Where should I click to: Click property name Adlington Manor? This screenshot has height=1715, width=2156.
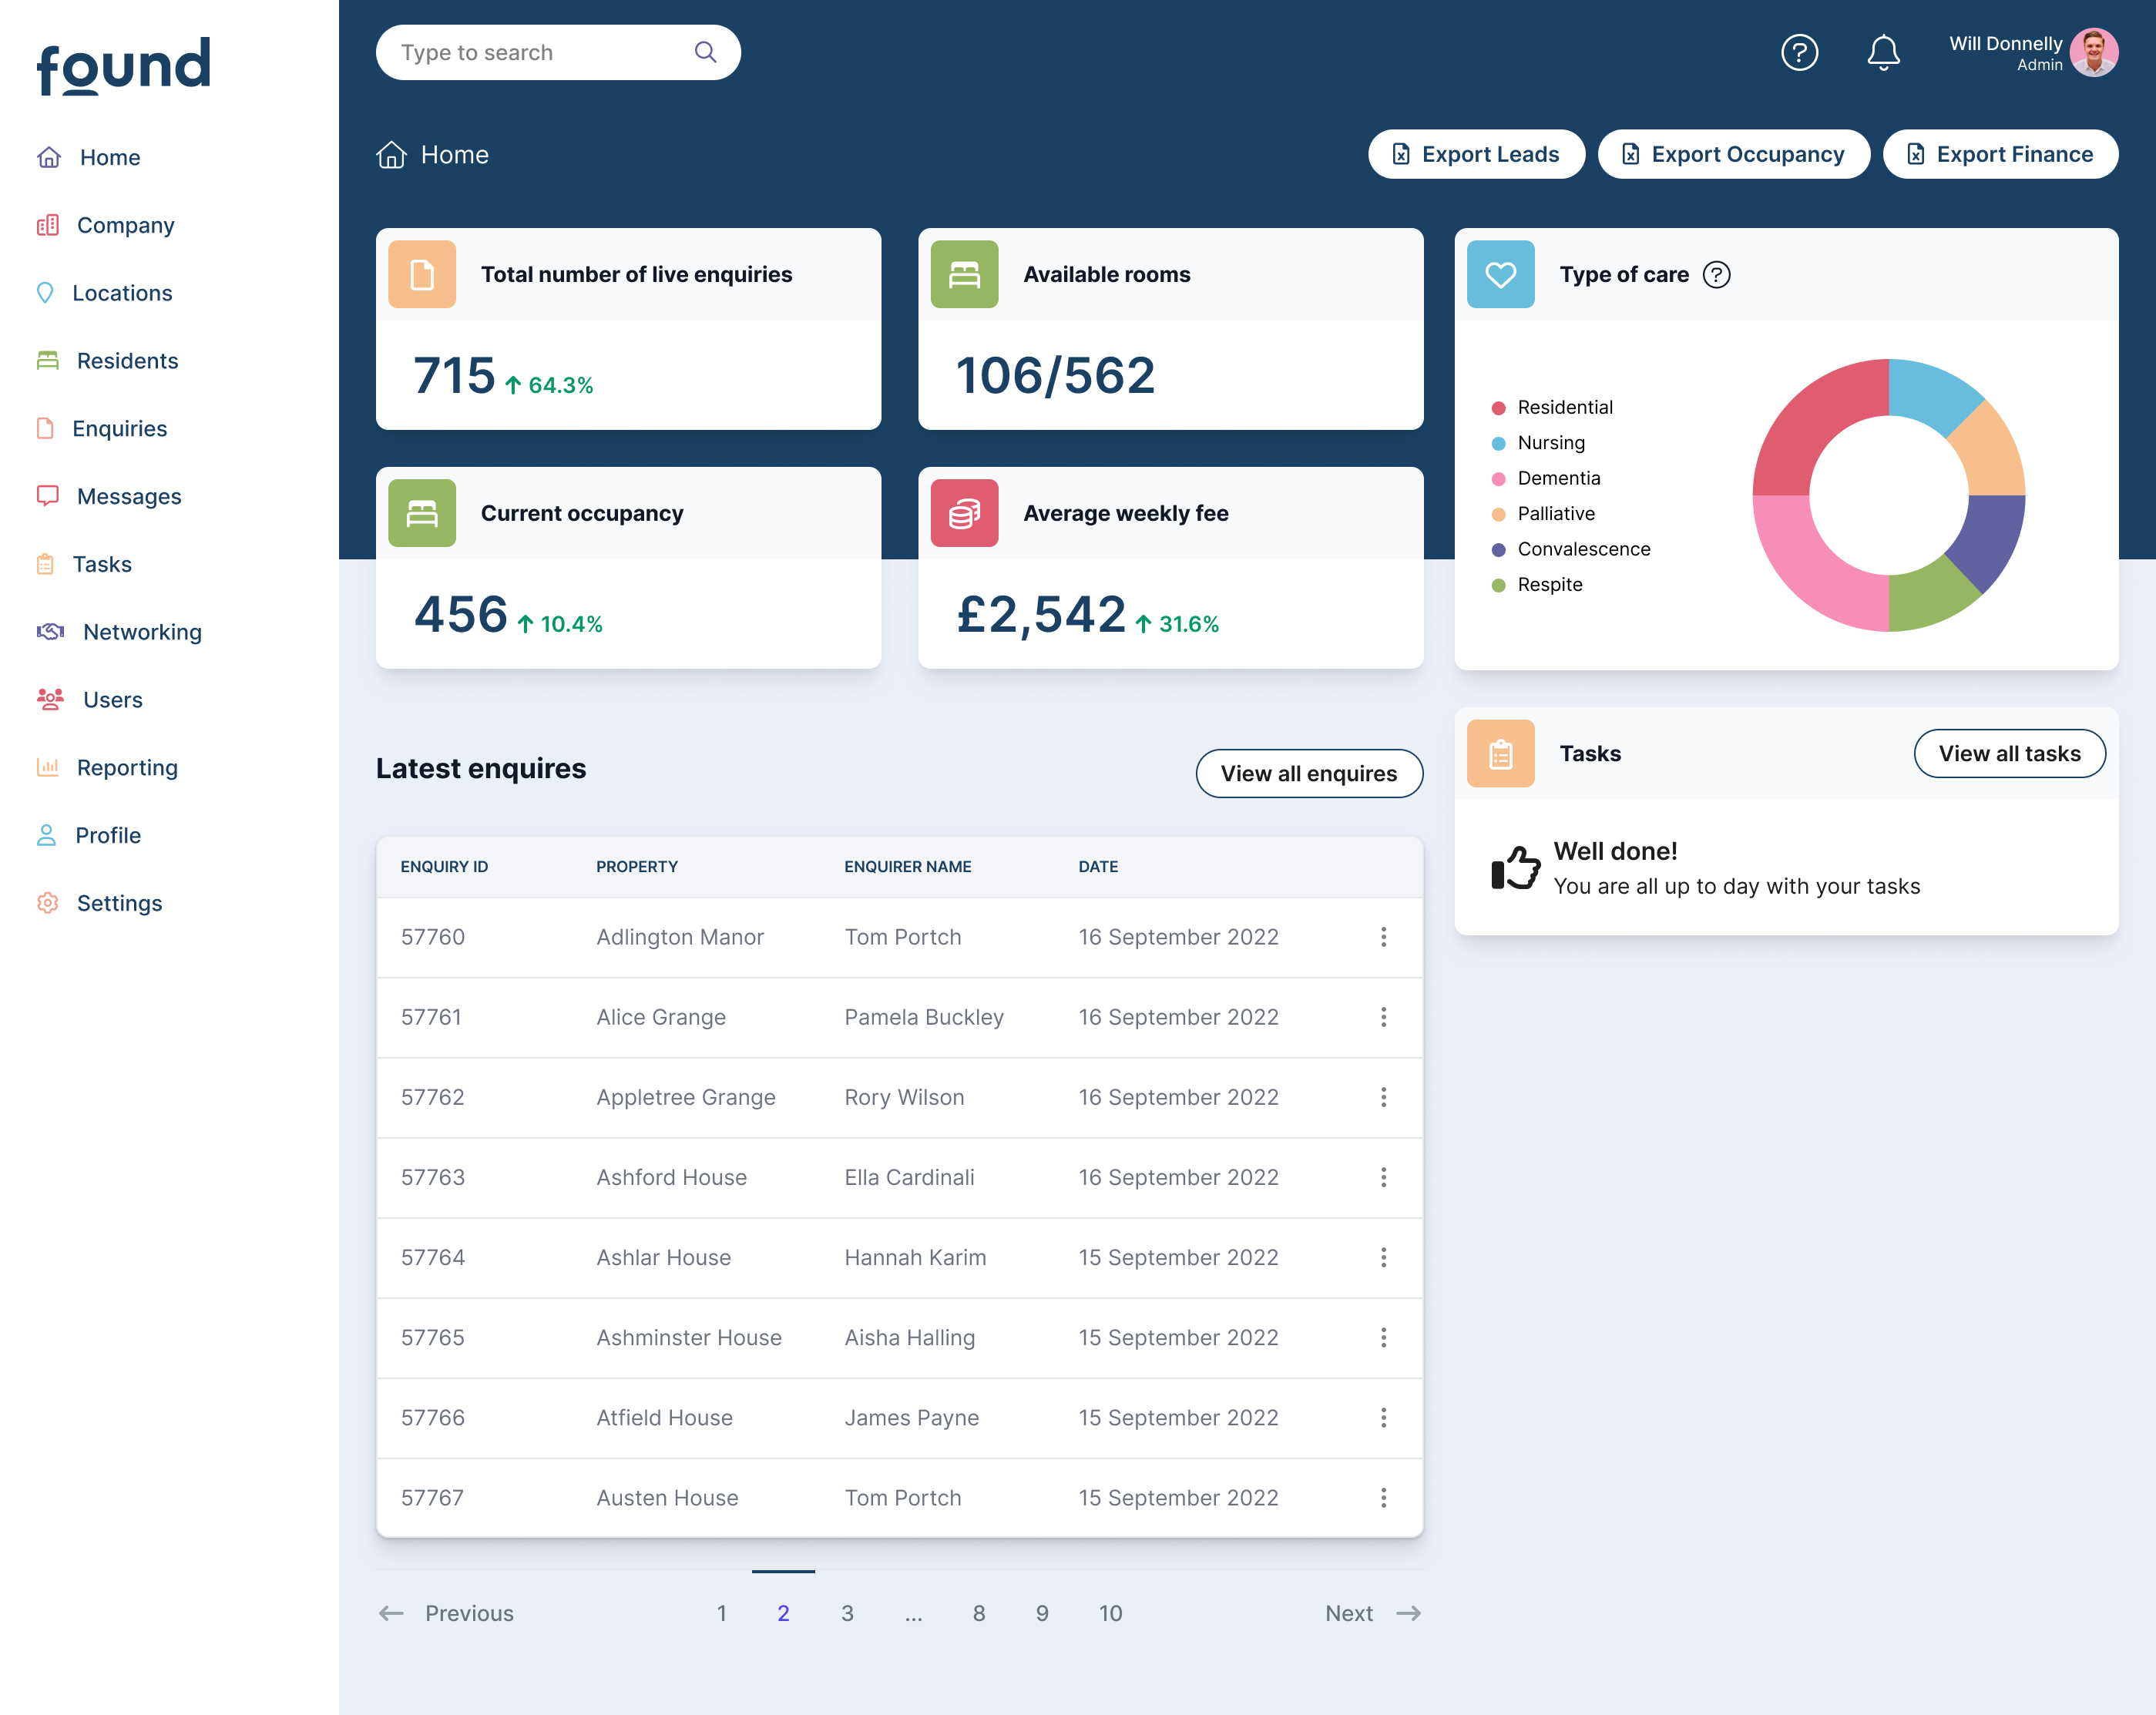[x=680, y=937]
